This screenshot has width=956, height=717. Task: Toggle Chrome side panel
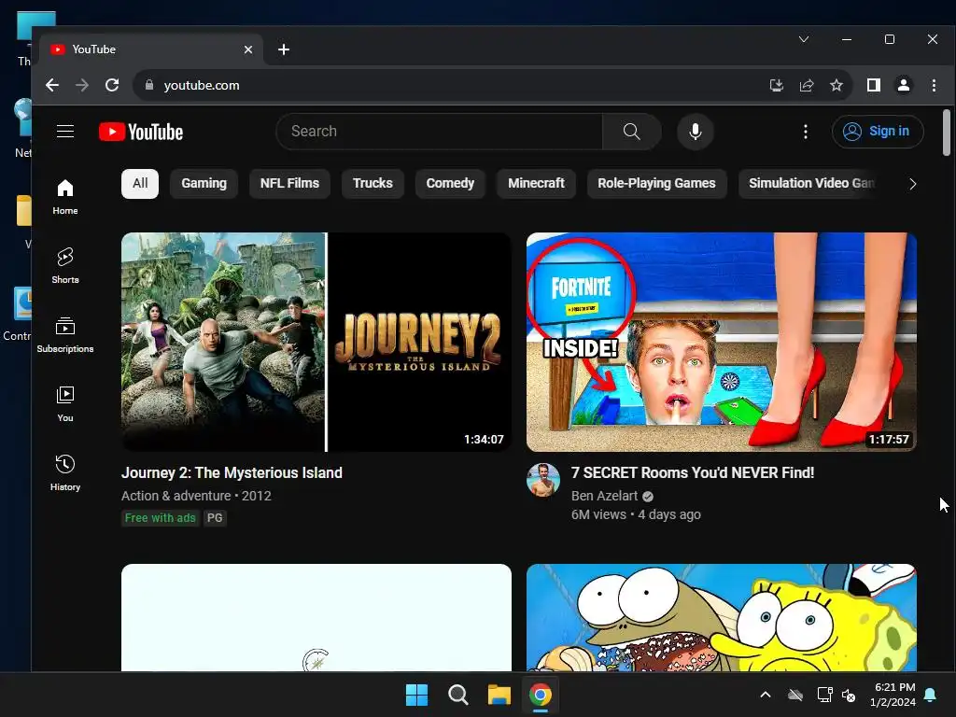874,85
